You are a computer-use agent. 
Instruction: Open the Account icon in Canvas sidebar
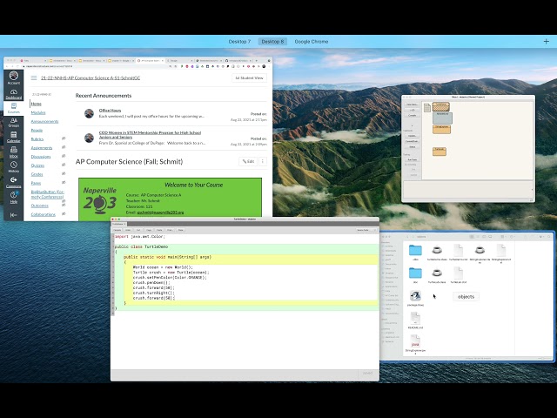[x=14, y=78]
